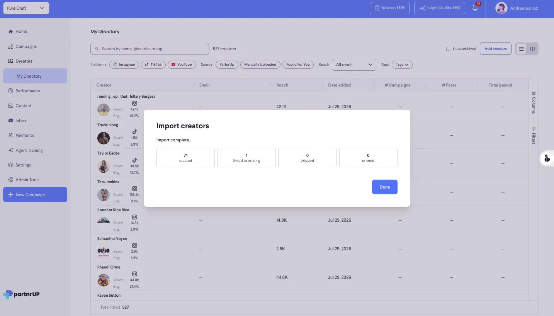Open the Andrea Galvez profile avatar
The image size is (554, 316).
coord(501,8)
